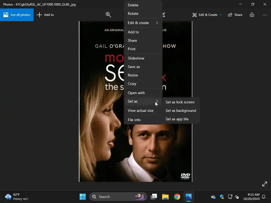Click the Photos app taskbar icon
This screenshot has height=203, width=271.
(188, 197)
